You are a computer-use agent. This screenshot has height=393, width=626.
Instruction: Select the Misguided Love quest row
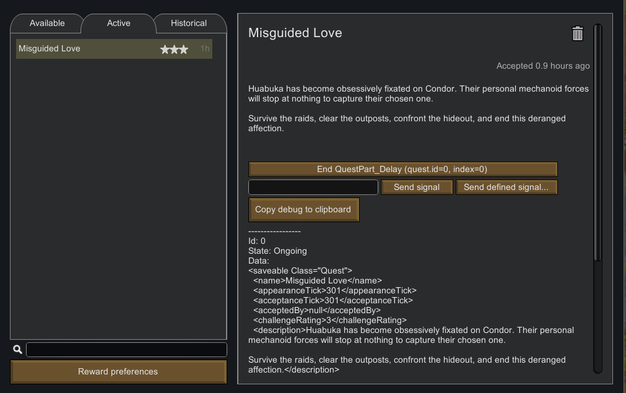[x=114, y=49]
